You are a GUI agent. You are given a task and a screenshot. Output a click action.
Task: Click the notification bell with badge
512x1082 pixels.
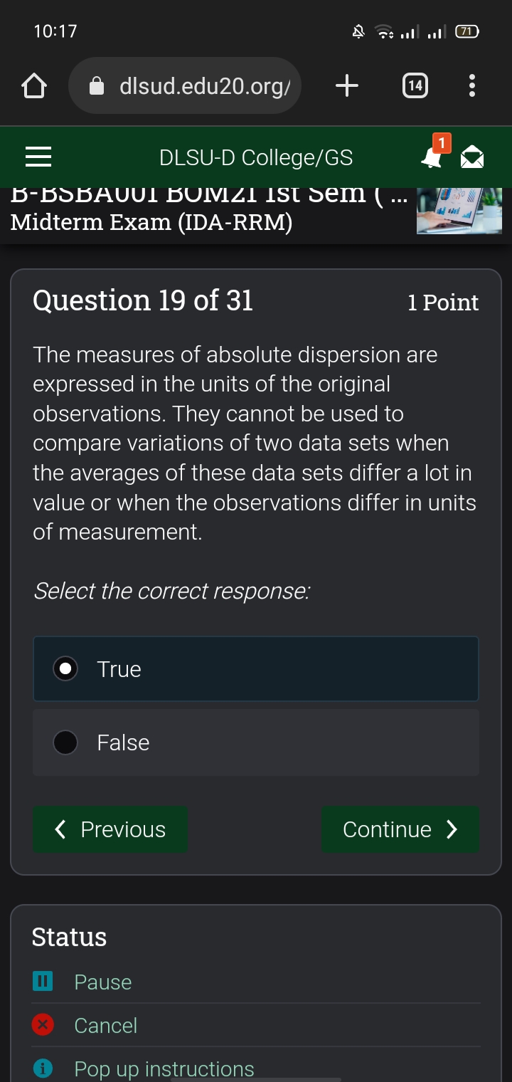pyautogui.click(x=432, y=158)
